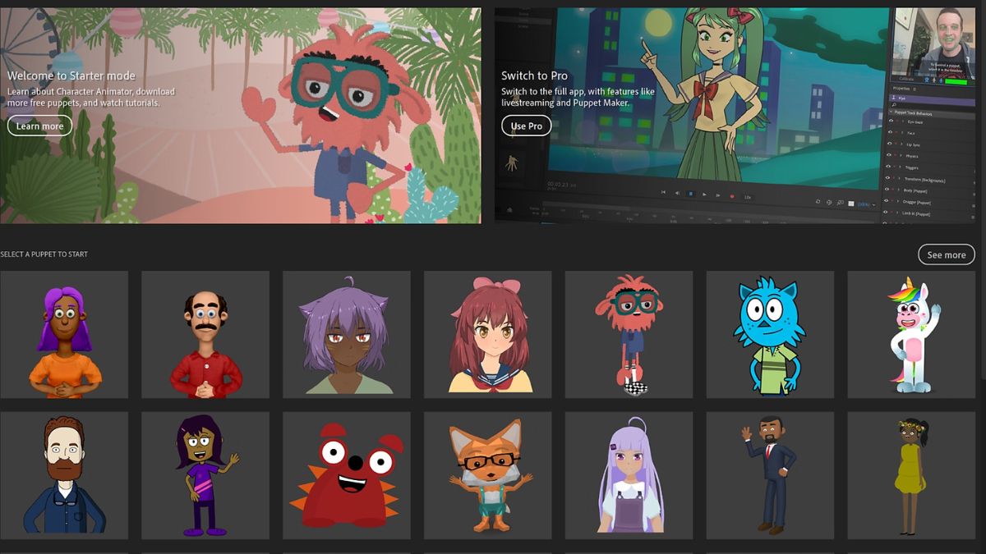Pick the lavender-haired anime girl in overalls puppet
This screenshot has width=986, height=554.
click(x=629, y=476)
